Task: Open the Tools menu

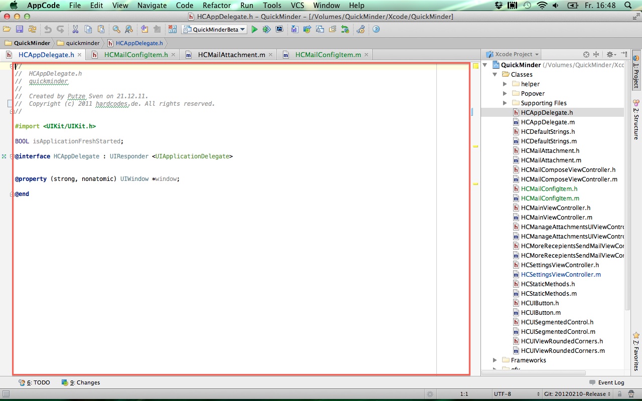Action: (x=272, y=6)
